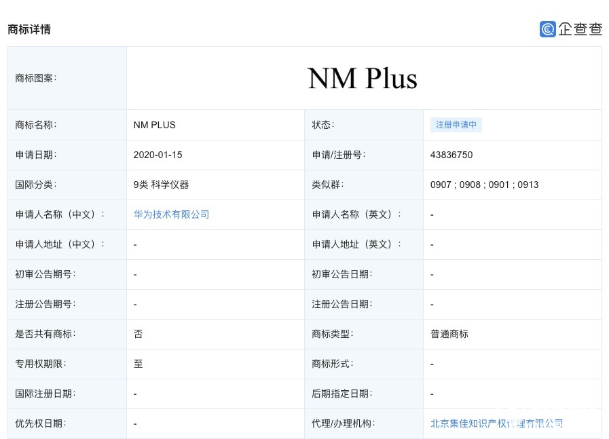Click the 9类 科学仪器 classification value

[x=161, y=185]
